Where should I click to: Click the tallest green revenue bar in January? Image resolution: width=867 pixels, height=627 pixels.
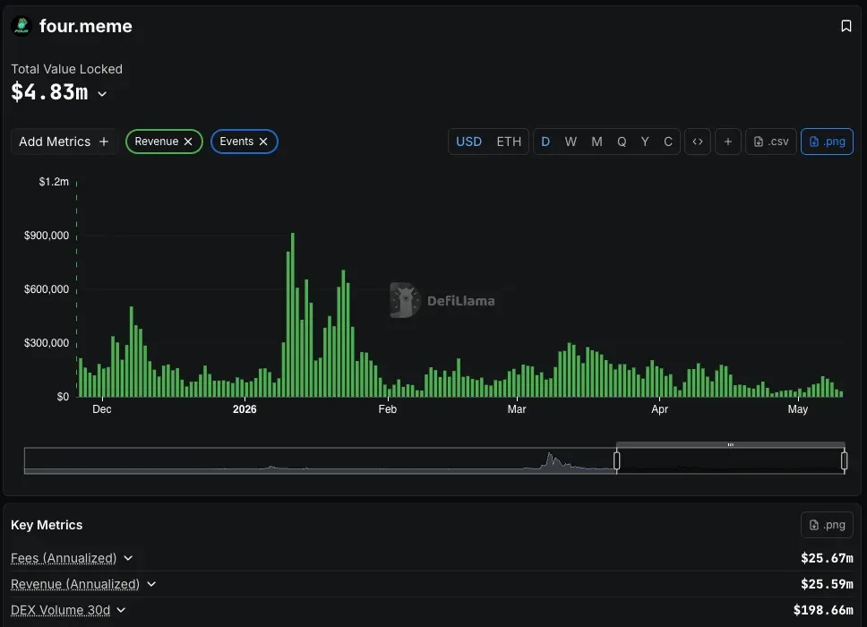(293, 314)
